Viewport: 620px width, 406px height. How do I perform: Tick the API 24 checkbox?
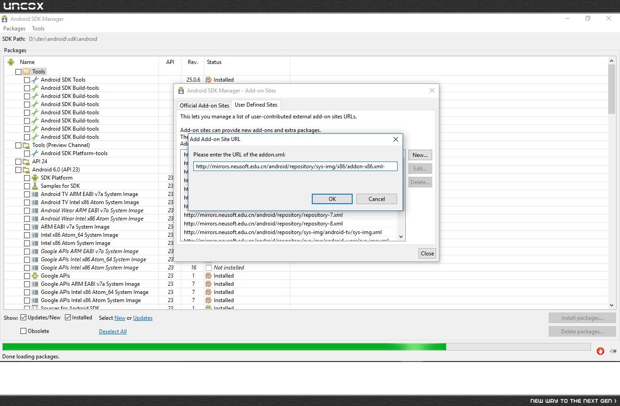tap(18, 161)
